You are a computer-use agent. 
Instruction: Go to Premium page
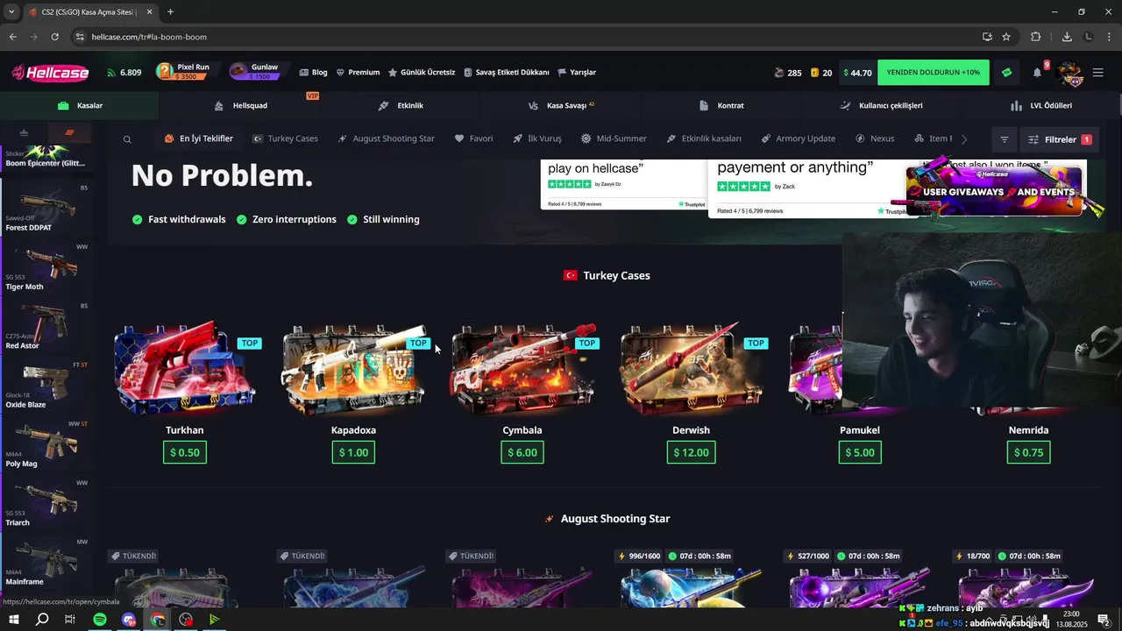pyautogui.click(x=358, y=73)
